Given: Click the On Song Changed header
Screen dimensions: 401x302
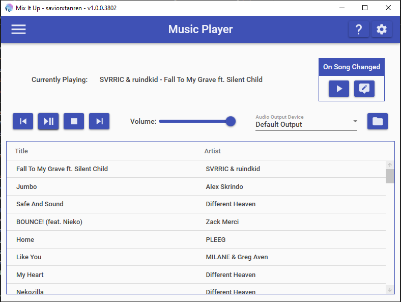Looking at the screenshot, I should click(352, 67).
